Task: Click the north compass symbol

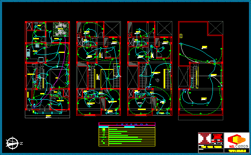Action: [x=12, y=143]
